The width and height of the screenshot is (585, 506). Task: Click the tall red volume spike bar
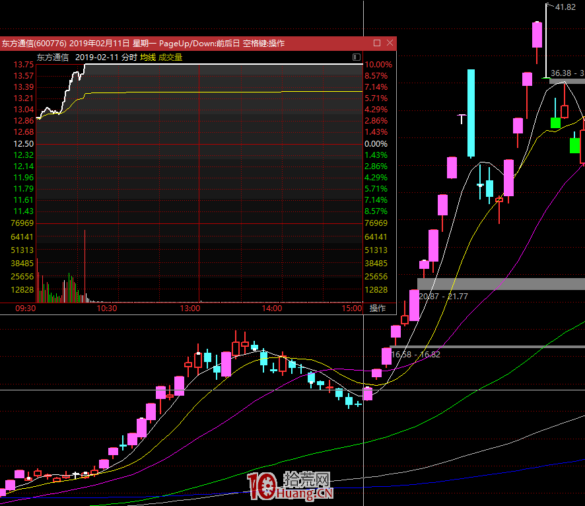click(85, 264)
